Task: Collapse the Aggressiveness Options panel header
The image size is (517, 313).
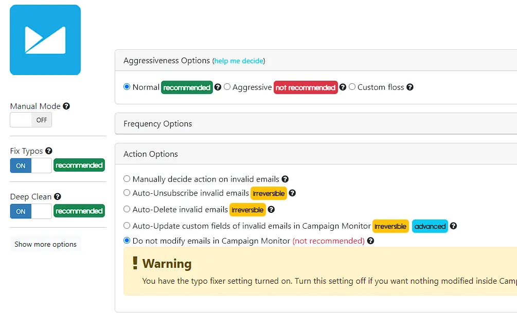Action: [316, 61]
